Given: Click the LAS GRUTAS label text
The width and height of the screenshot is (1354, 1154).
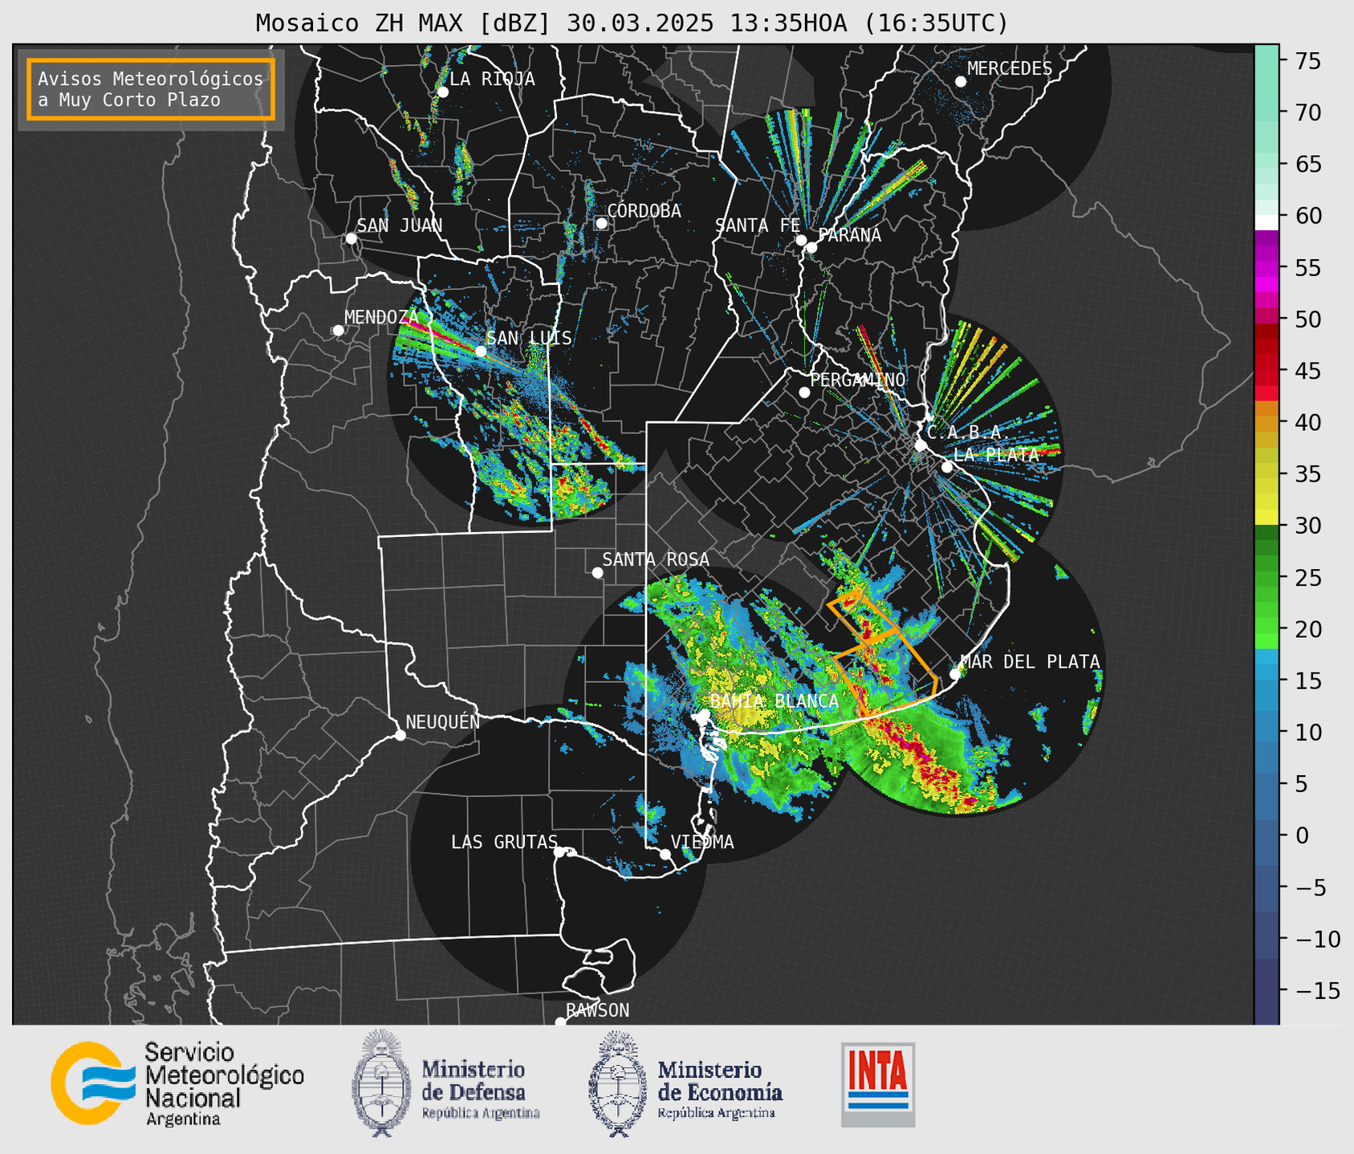Looking at the screenshot, I should click(504, 842).
